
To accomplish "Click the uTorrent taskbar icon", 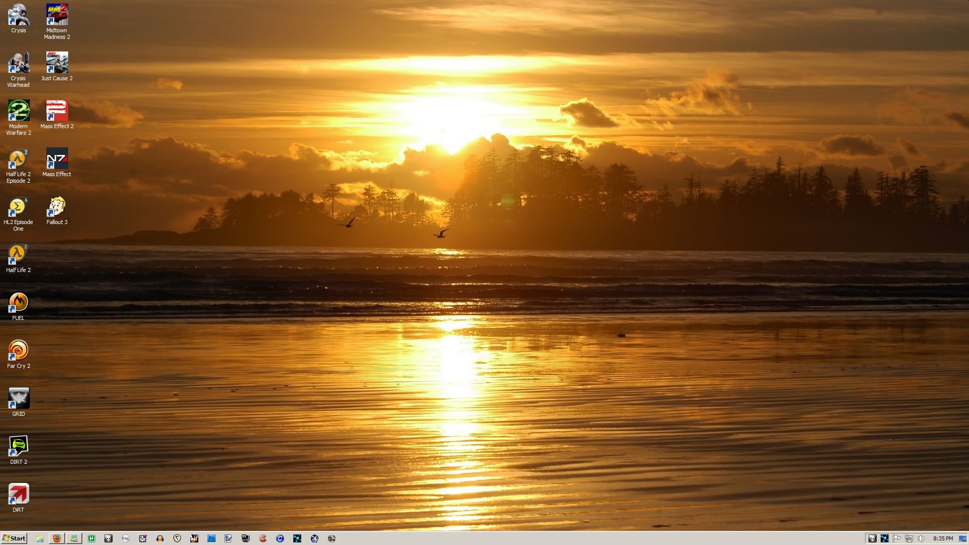I will point(91,538).
